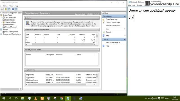Show hidden tray icons chevron
Image resolution: width=180 pixels, height=101 pixels.
(146, 98)
